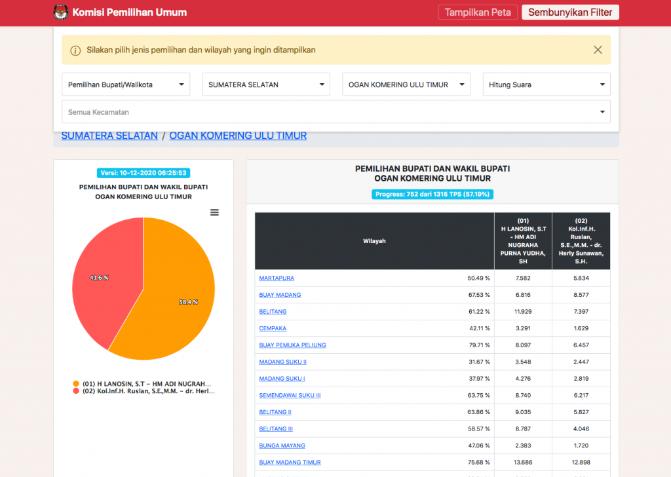
Task: Open the BUAY PEMUKA PELIUNG link
Action: point(292,345)
